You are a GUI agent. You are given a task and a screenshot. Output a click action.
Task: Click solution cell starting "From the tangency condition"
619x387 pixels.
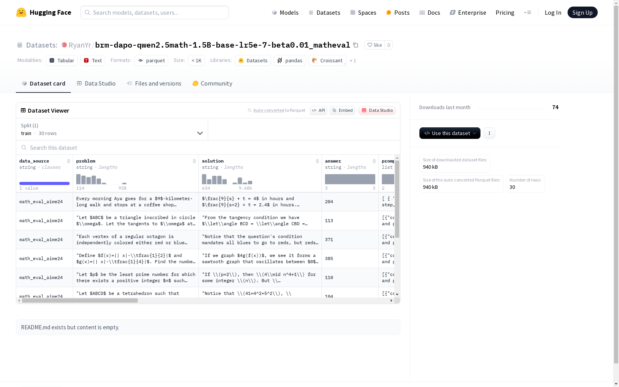coord(260,221)
